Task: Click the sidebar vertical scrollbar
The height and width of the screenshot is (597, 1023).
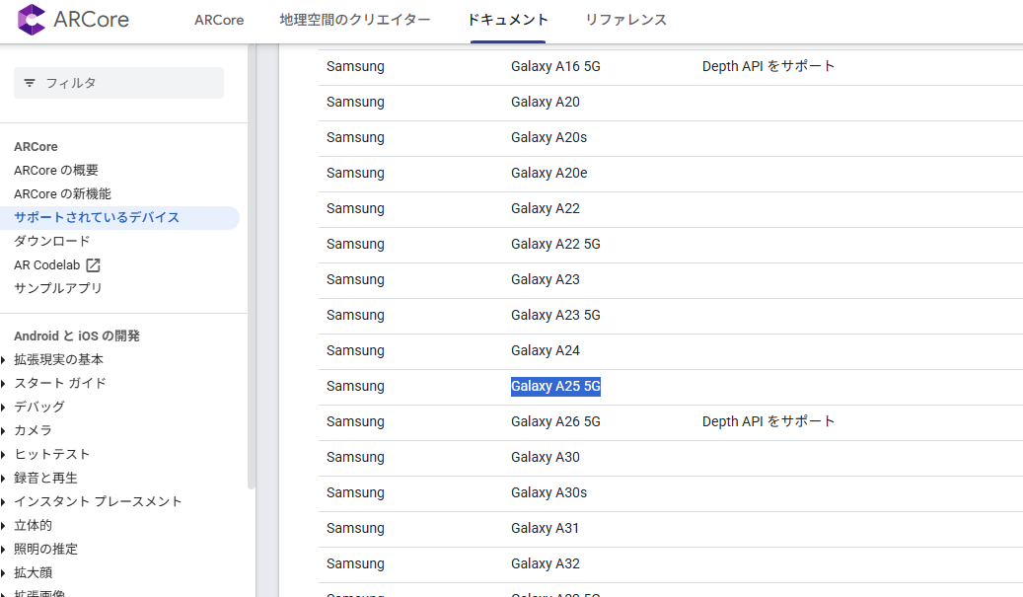Action: 252,296
